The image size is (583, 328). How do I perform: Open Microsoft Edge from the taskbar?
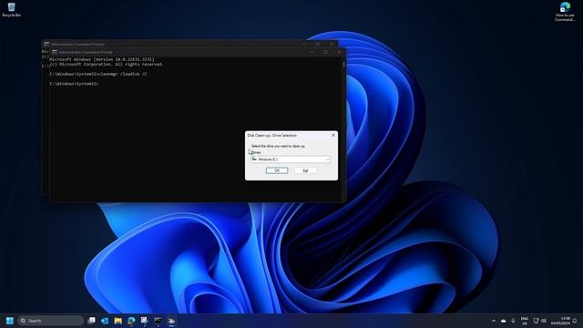click(x=131, y=321)
